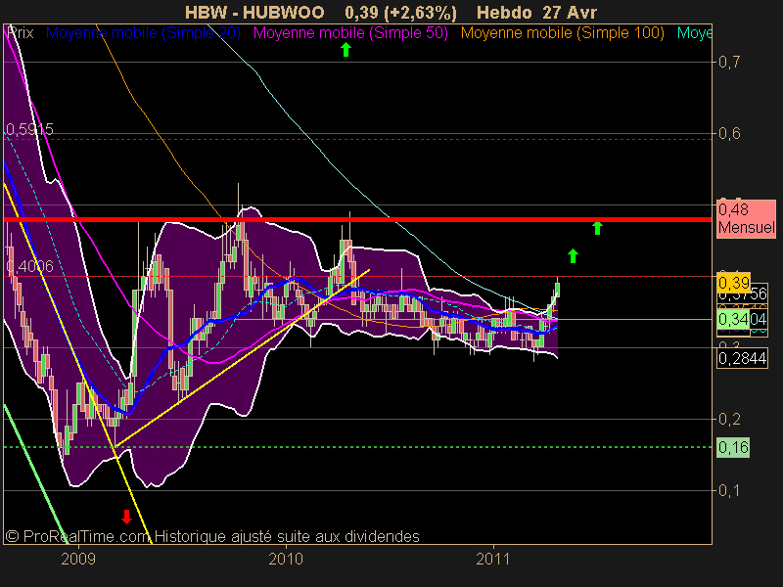Select the rising yellow trendline
The image size is (783, 587).
(242, 358)
